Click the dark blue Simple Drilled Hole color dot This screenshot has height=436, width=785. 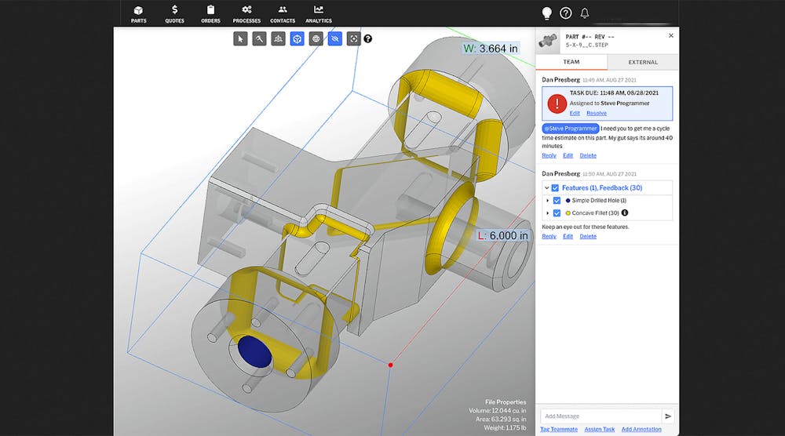pyautogui.click(x=568, y=201)
